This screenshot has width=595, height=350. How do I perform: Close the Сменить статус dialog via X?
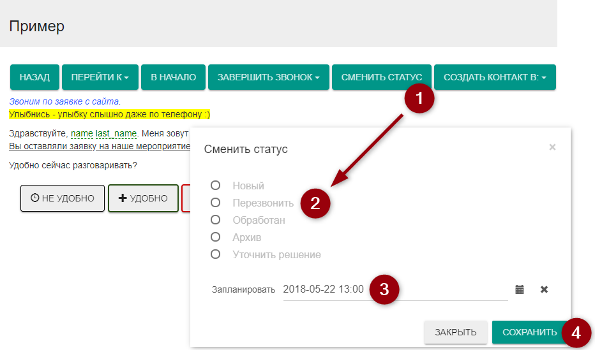pyautogui.click(x=552, y=147)
